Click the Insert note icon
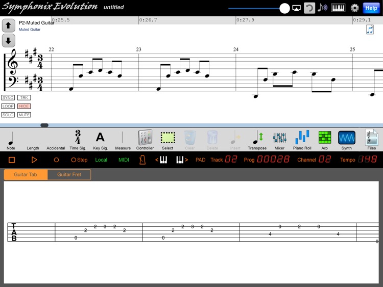 click(x=235, y=140)
